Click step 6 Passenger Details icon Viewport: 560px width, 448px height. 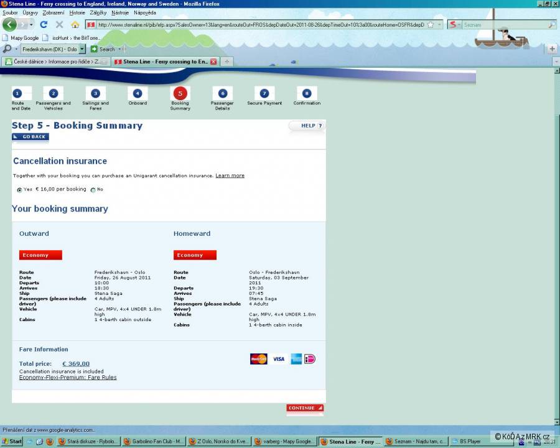(223, 93)
